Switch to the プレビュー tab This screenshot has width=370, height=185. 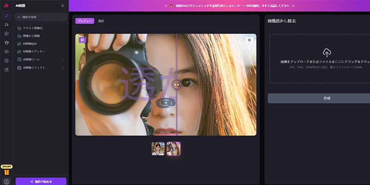point(85,21)
